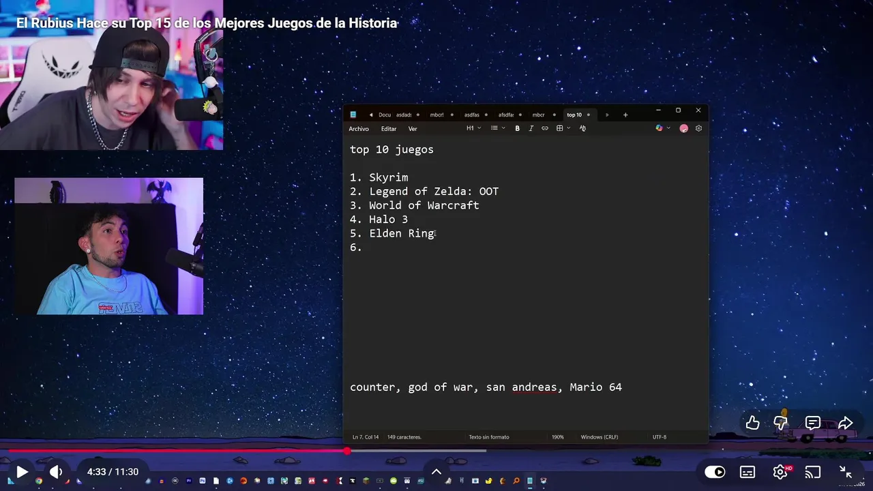Toggle YouTube autoplay switch
Viewport: 873px width, 491px height.
point(715,472)
